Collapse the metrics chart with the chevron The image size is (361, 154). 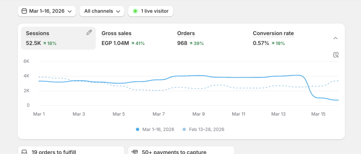(x=336, y=38)
